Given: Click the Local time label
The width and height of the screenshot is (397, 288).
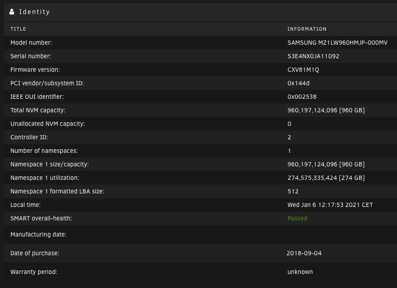Looking at the screenshot, I should pyautogui.click(x=25, y=205).
